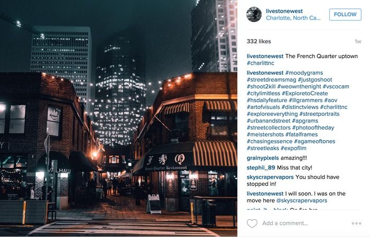370x237 pixels.
Task: Visit the skyscrapervapors commenter profile
Action: (x=270, y=177)
